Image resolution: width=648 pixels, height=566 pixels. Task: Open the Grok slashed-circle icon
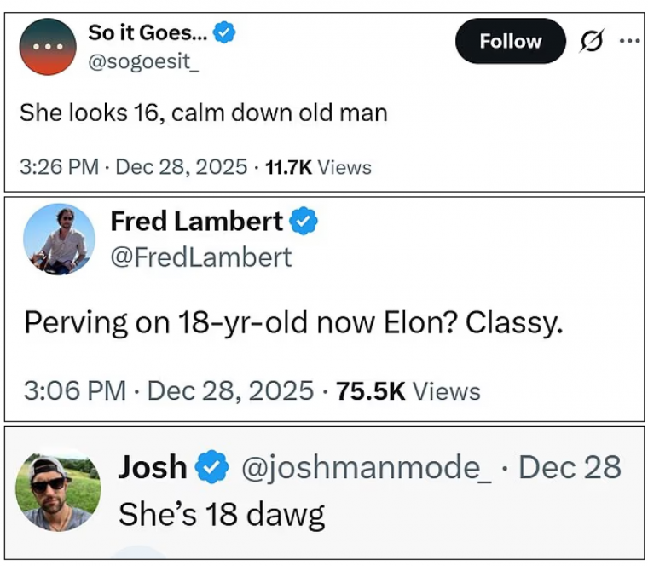pyautogui.click(x=587, y=41)
